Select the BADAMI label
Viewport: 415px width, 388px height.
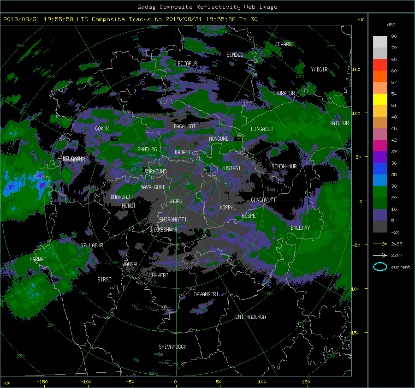click(x=183, y=152)
